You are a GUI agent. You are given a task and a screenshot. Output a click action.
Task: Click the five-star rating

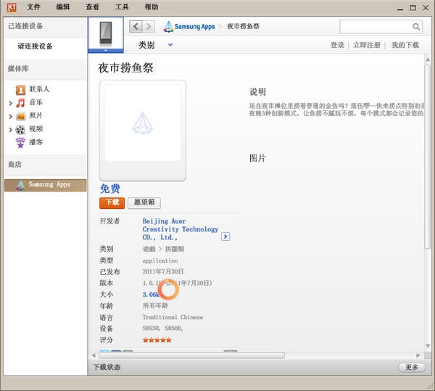(x=157, y=340)
